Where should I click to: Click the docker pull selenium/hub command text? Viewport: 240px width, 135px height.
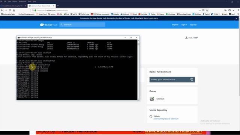[163, 79]
